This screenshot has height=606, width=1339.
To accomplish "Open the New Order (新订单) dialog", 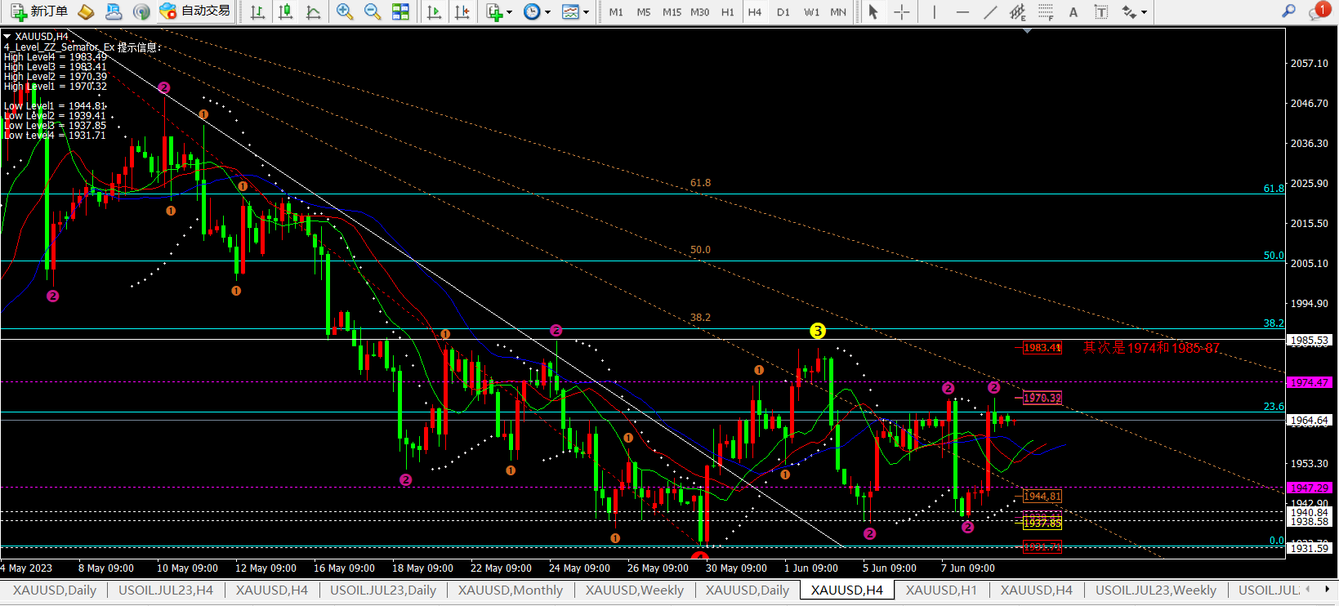I will 39,11.
